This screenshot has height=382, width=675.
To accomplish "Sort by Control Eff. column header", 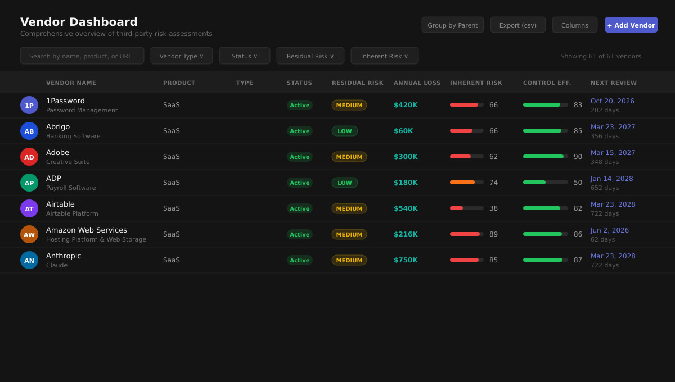I will [x=547, y=83].
